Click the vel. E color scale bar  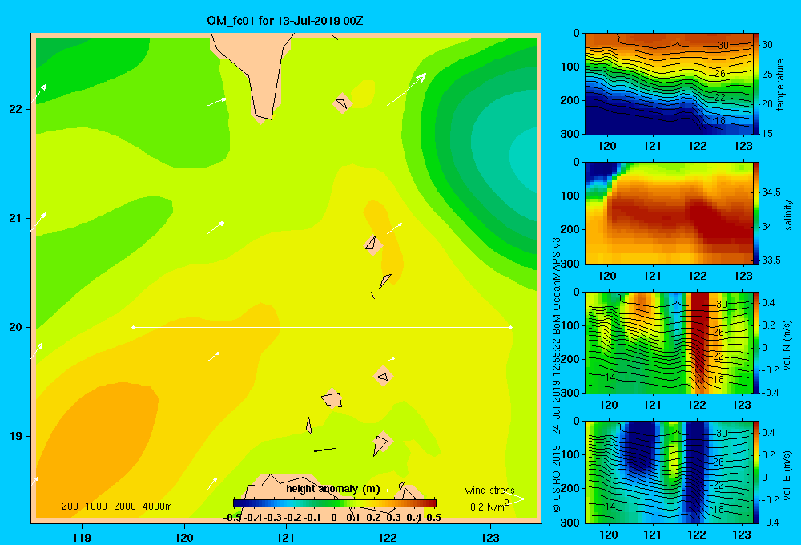[x=756, y=472]
